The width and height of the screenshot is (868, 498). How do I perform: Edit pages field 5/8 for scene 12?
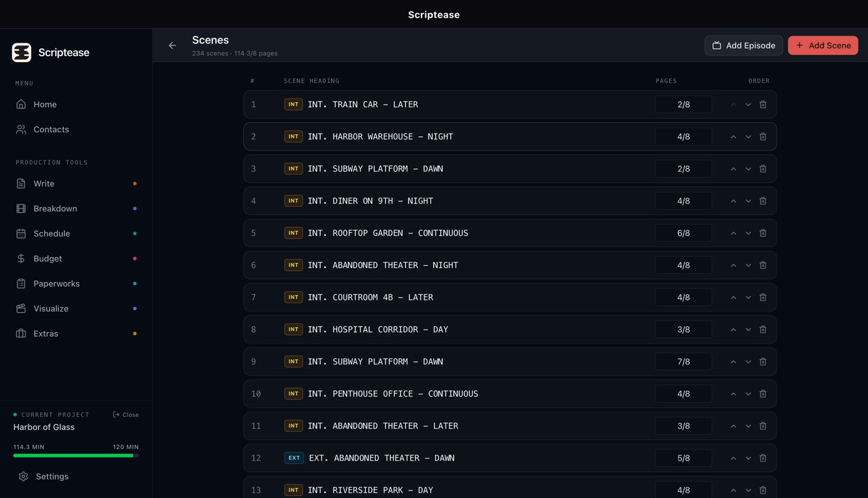pyautogui.click(x=683, y=459)
